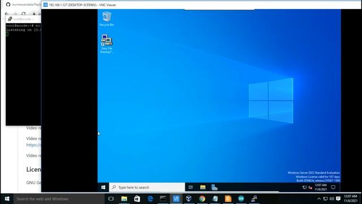Viewport: 362px width, 204px height.
Task: Click the browser back arrow button
Action: point(7,14)
